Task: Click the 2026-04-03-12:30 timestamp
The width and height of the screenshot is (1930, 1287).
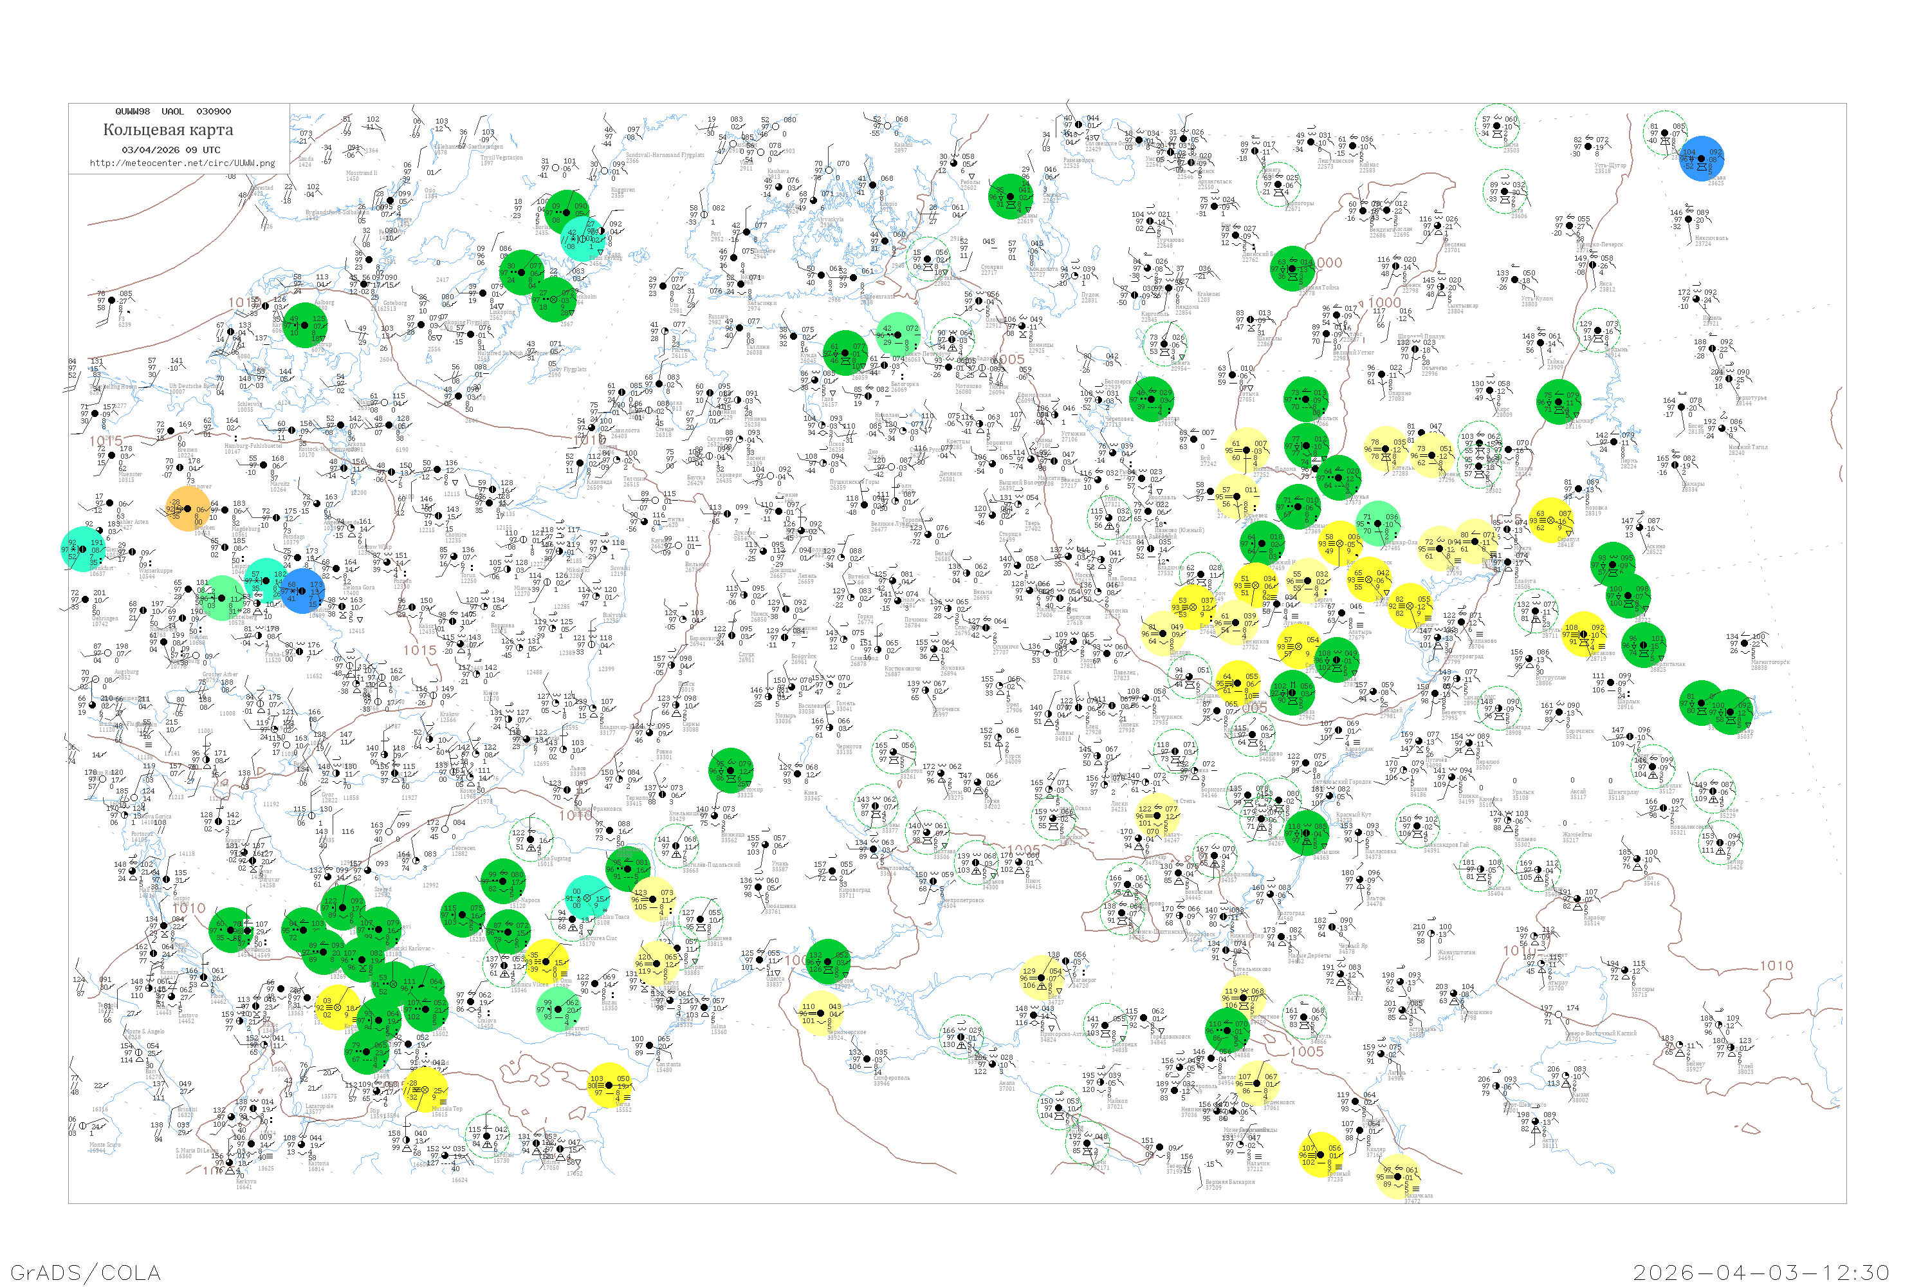Action: 1761,1272
